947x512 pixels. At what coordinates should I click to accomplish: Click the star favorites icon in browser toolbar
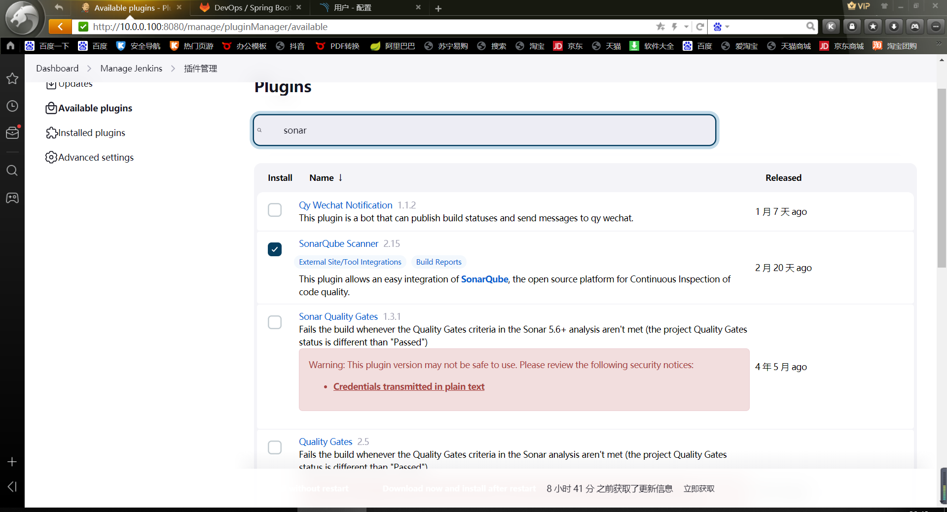point(873,27)
